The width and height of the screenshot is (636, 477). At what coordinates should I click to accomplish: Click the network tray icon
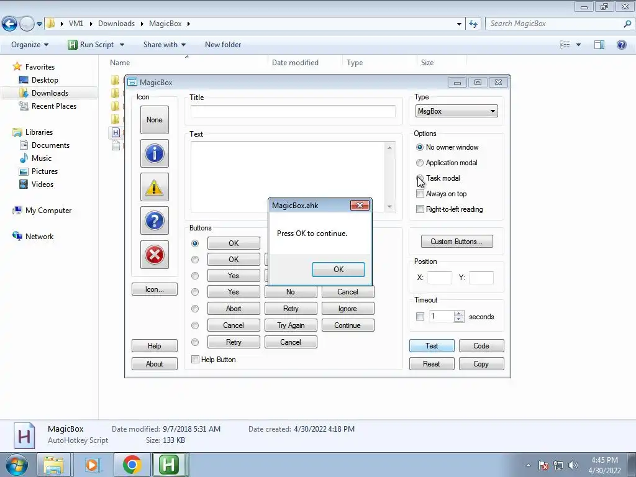pos(558,465)
